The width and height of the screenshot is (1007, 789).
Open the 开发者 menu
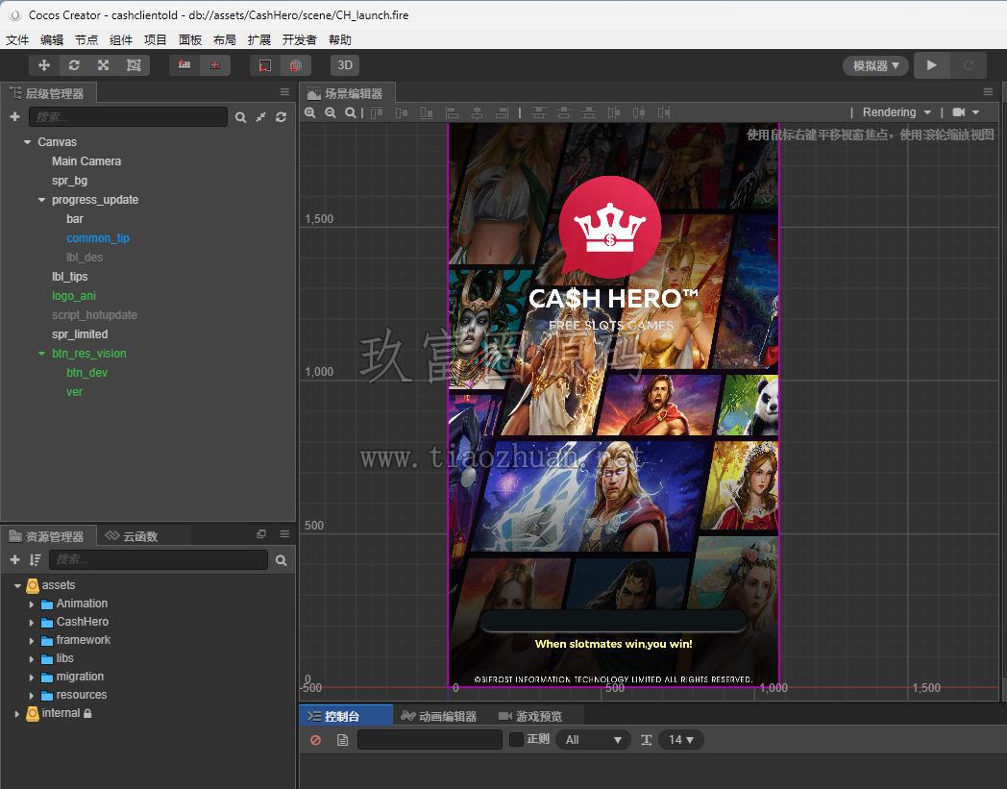299,39
